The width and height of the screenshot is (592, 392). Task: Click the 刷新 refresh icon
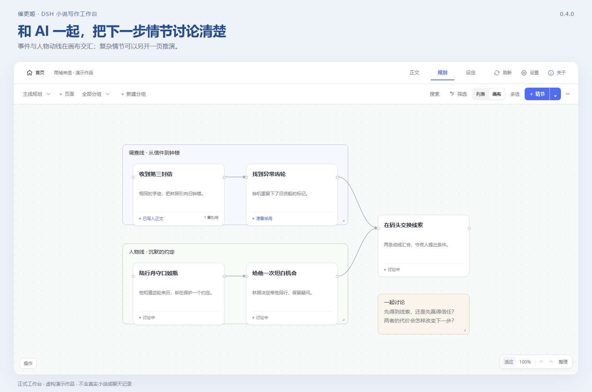[x=497, y=73]
